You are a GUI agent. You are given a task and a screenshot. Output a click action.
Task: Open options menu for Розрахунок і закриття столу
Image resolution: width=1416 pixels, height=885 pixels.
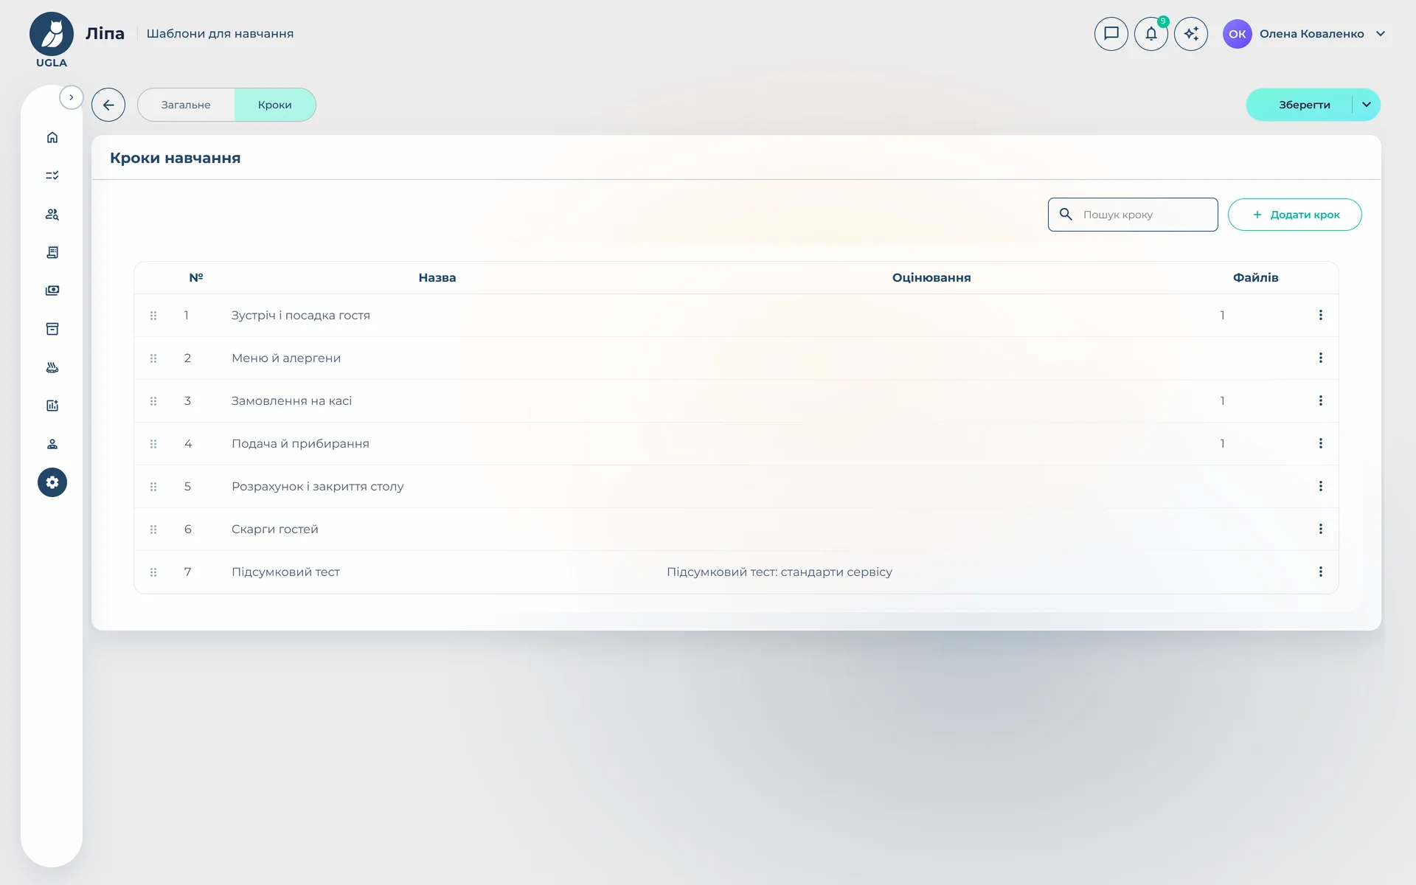coord(1320,487)
